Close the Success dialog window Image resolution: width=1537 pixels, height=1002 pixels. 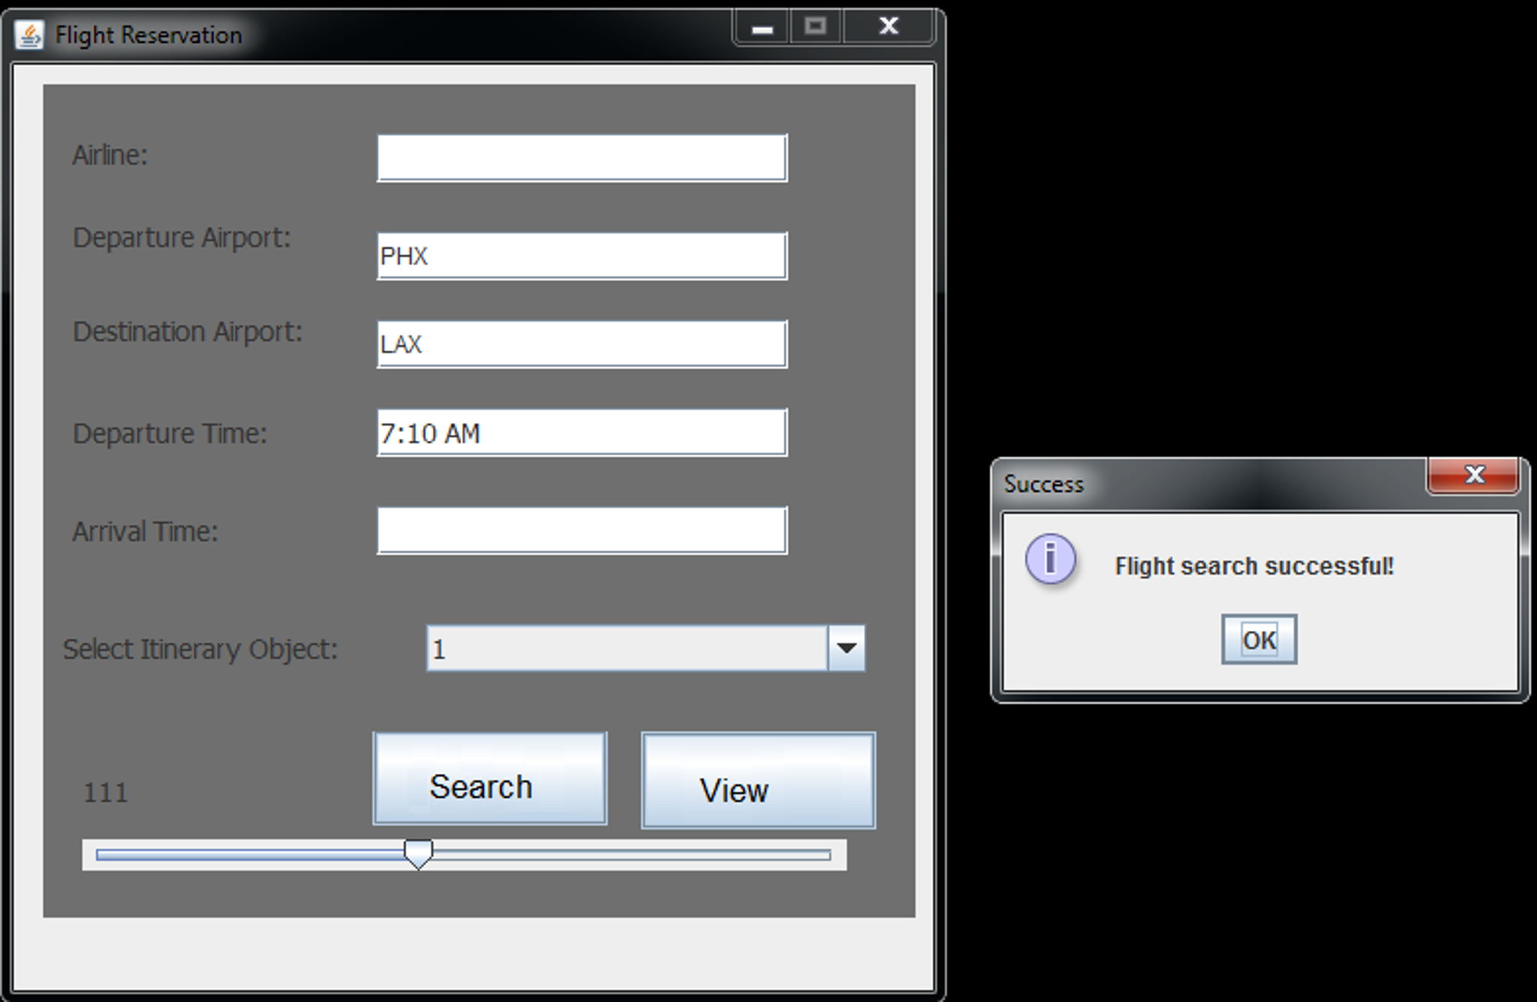pos(1475,475)
